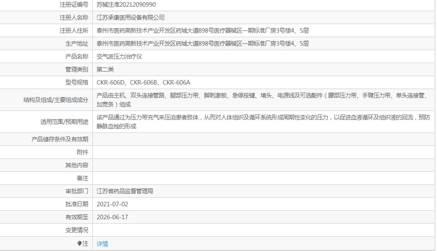Click the company name 江苏承康医用设备有限公司
Viewport: 438px width, 251px height.
[x=130, y=18]
